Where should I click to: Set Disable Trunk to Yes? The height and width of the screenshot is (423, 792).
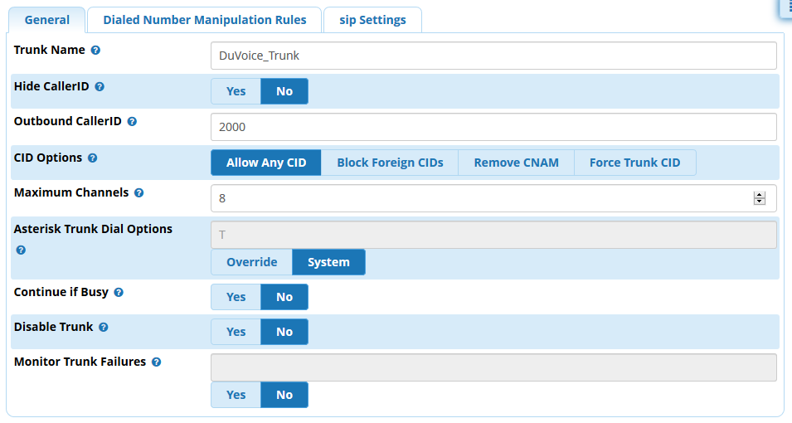point(236,332)
